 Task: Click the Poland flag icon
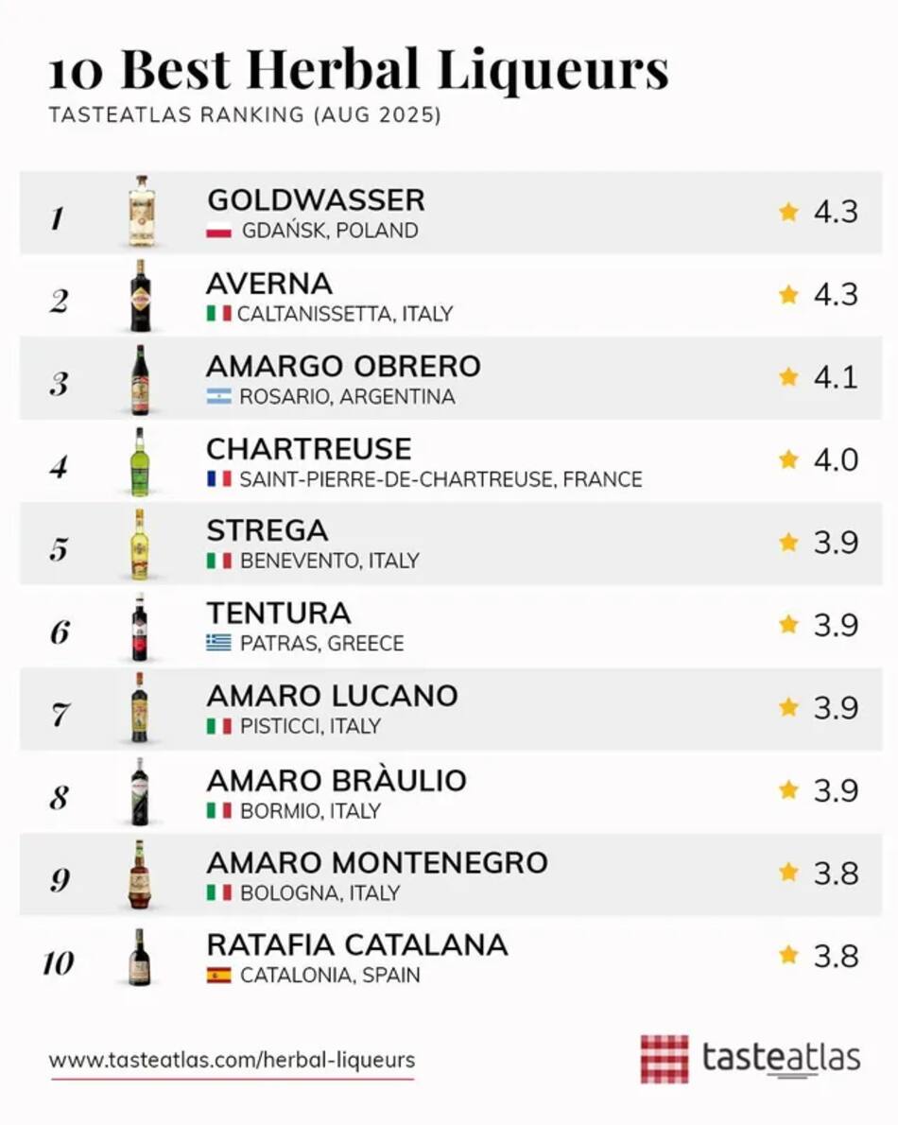pos(218,231)
